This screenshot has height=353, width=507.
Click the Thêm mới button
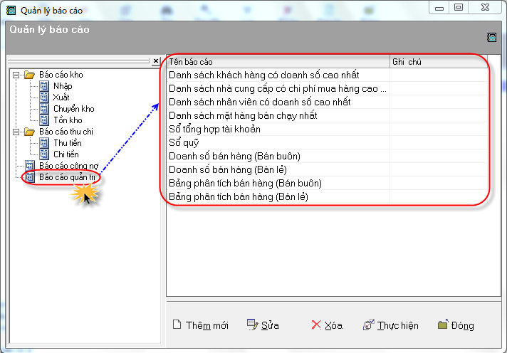point(200,325)
